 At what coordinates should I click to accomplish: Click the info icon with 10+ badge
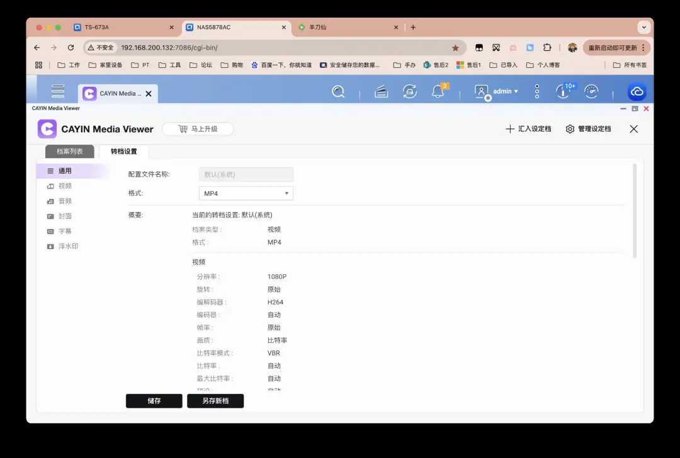click(563, 92)
